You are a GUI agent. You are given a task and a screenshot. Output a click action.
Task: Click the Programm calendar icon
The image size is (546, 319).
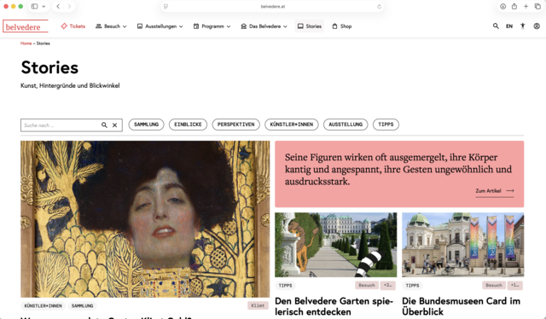tap(196, 26)
